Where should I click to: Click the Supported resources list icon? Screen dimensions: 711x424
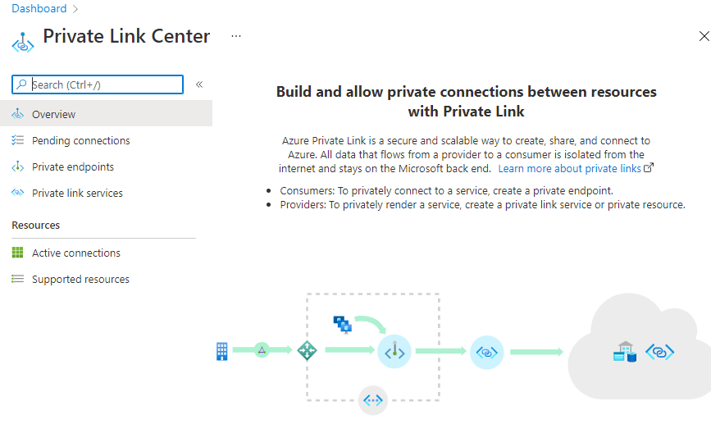pyautogui.click(x=18, y=279)
